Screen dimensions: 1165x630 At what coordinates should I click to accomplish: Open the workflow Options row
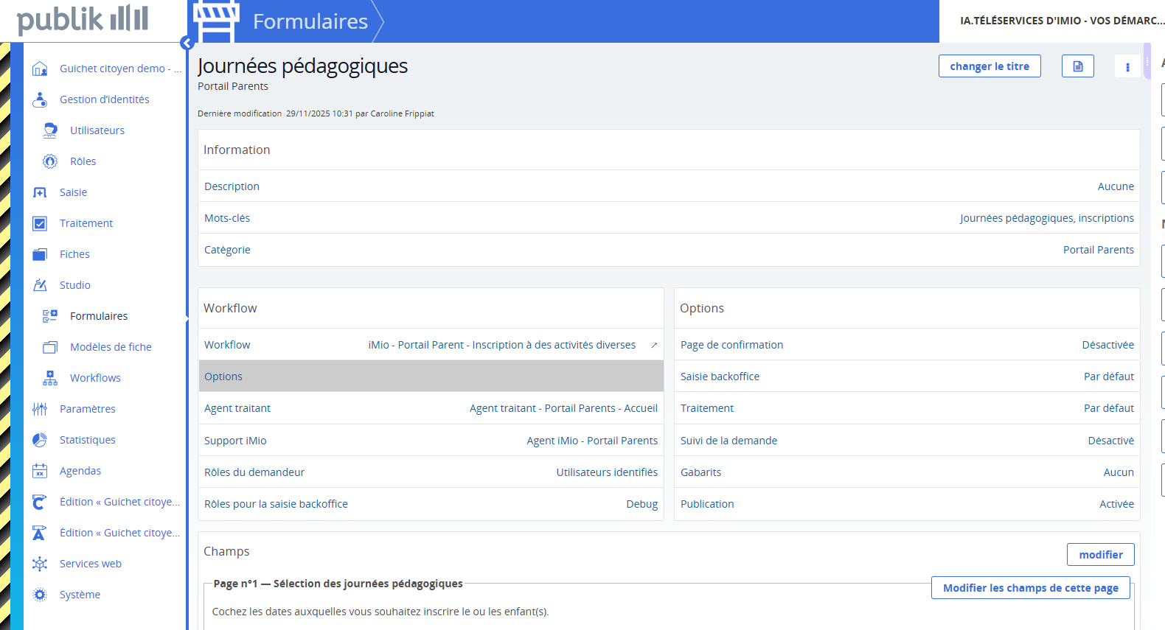click(431, 377)
